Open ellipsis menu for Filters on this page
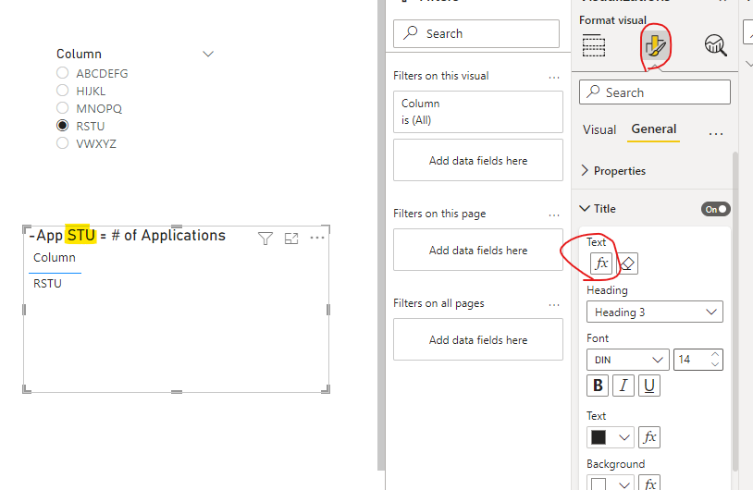 (554, 215)
